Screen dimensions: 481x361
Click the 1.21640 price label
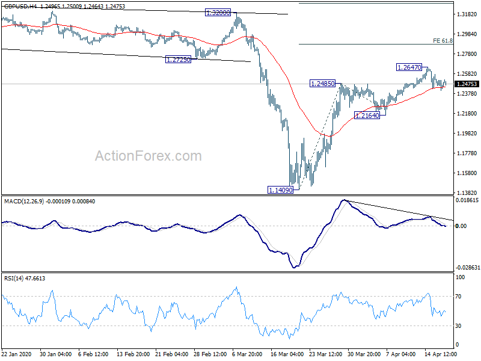coord(367,116)
